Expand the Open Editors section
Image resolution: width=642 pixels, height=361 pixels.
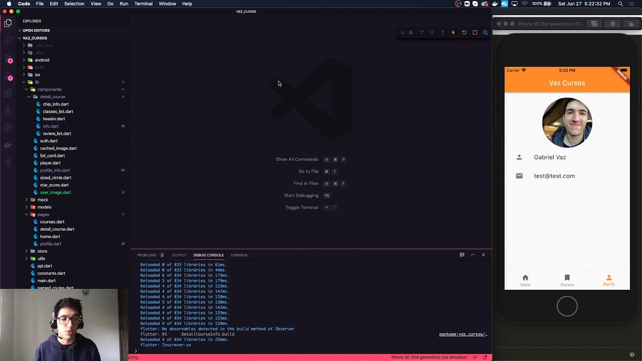36,31
